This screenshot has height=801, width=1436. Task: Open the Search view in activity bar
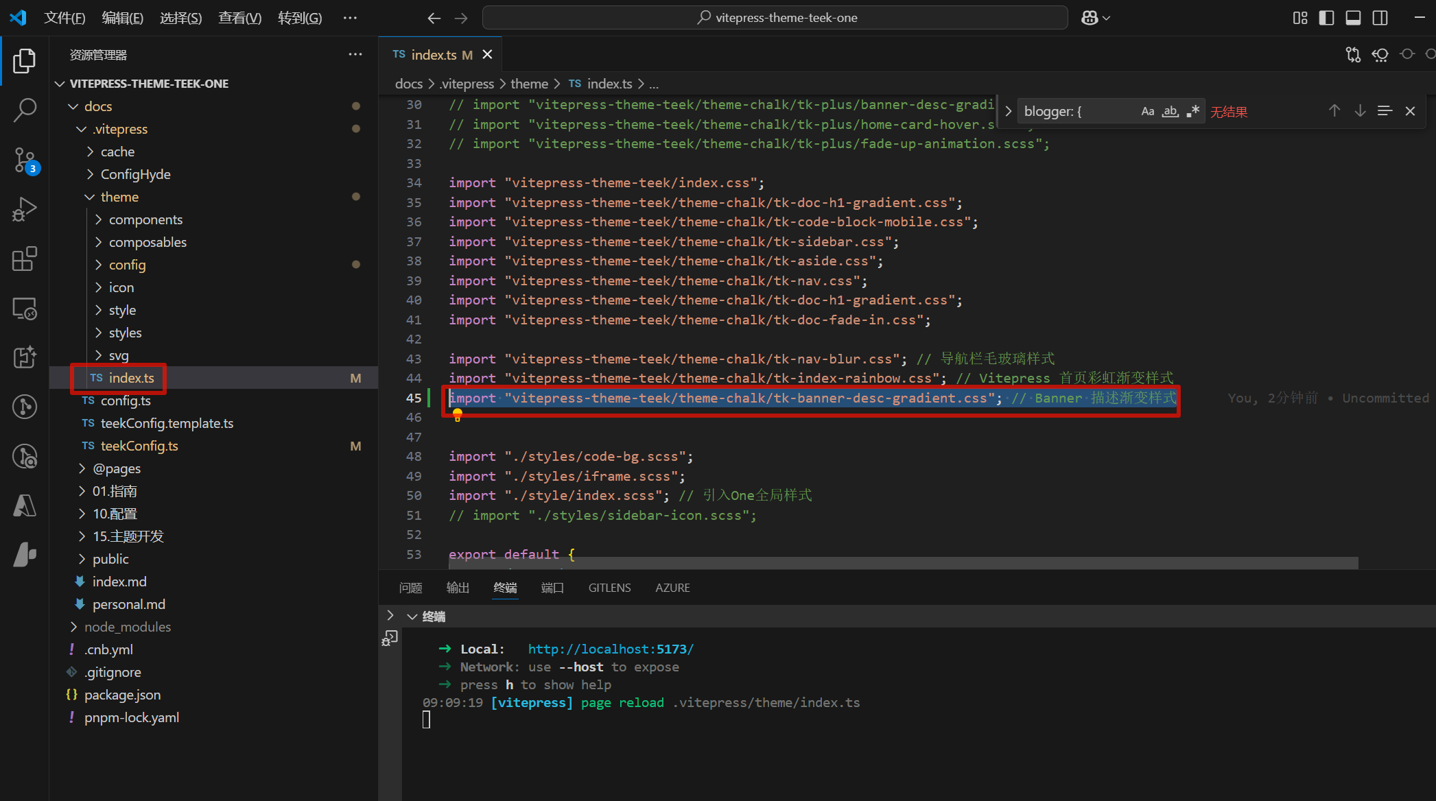(x=25, y=110)
